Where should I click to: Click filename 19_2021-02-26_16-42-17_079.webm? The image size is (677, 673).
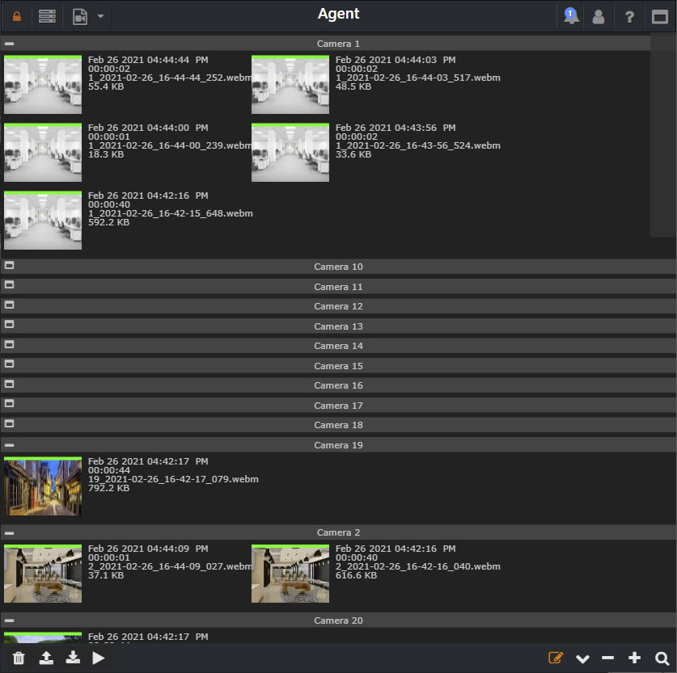coord(173,479)
